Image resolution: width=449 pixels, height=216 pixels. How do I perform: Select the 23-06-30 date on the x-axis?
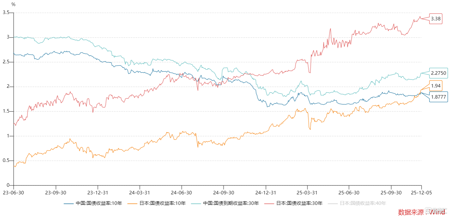click(x=14, y=192)
